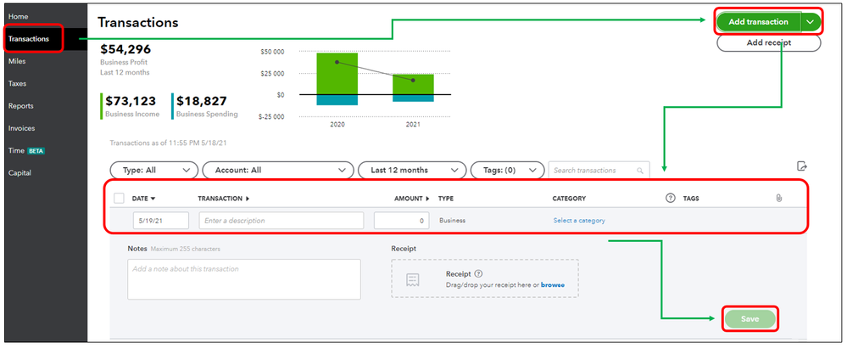
Task: Click the Business type text
Action: 452,221
